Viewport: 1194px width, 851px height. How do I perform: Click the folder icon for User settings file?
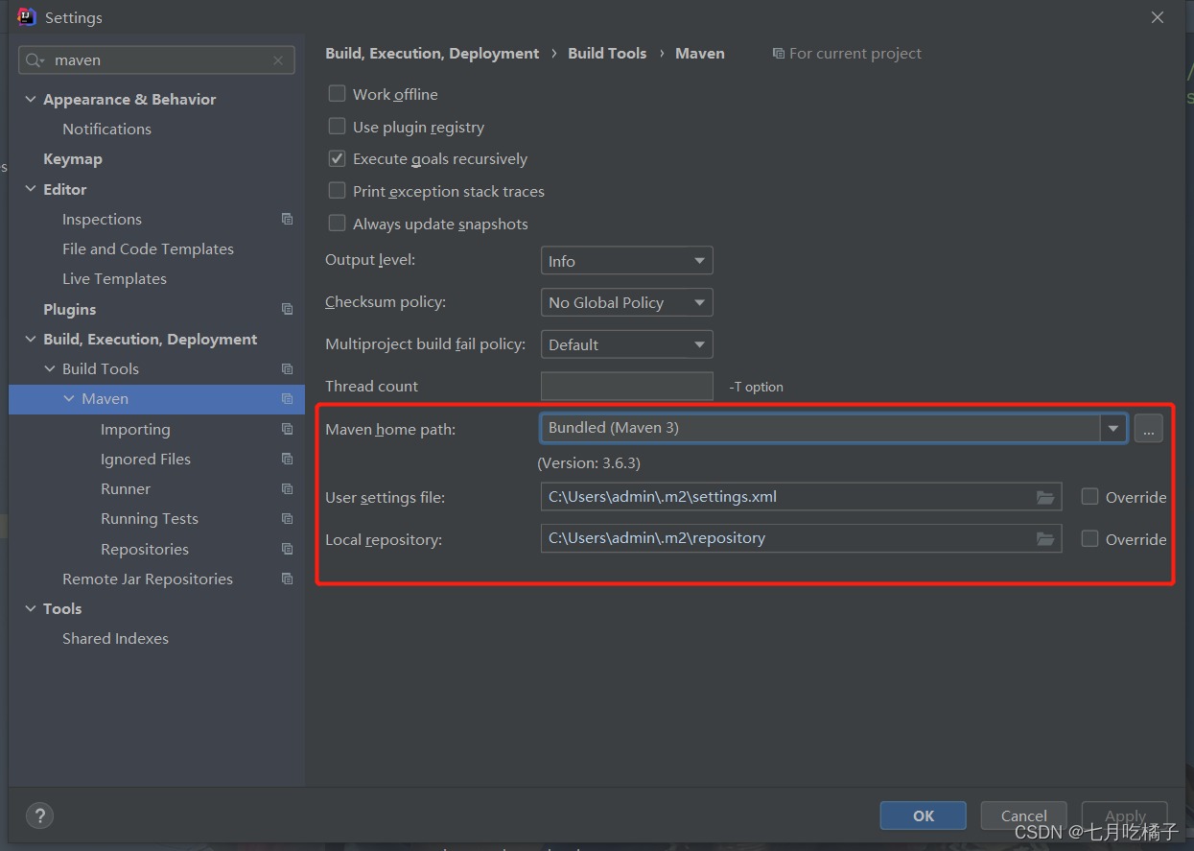[x=1045, y=497]
